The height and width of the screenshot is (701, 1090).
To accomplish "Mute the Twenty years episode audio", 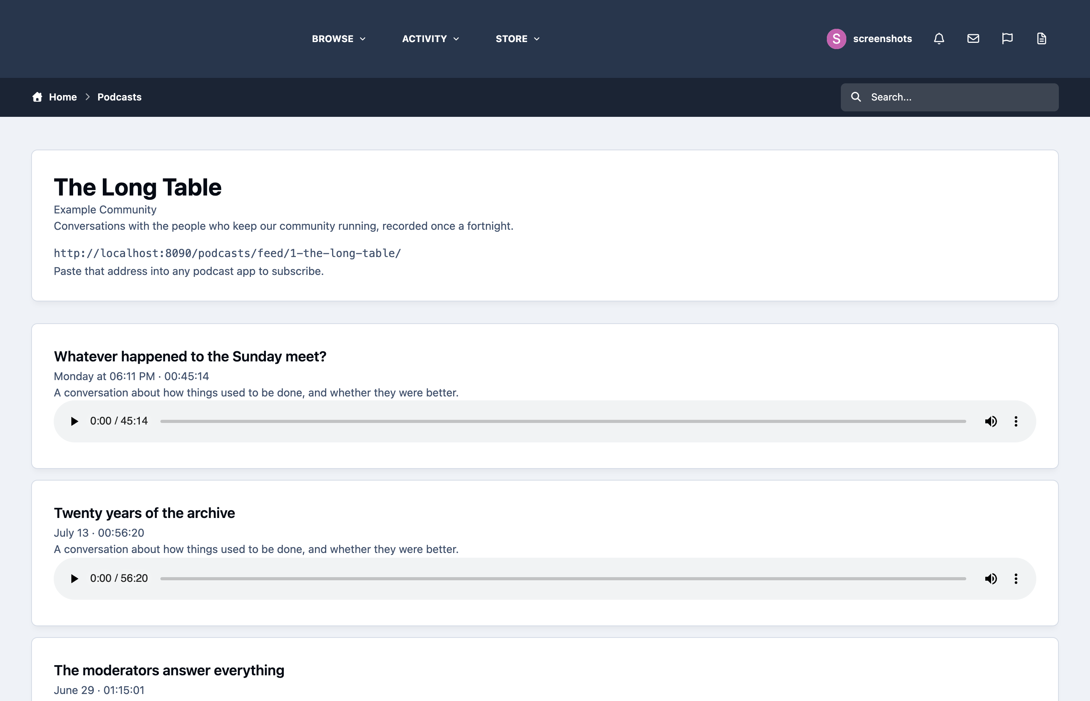I will point(991,578).
